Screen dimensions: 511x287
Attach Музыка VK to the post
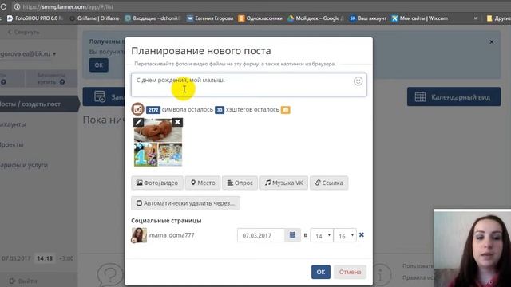[x=283, y=183]
